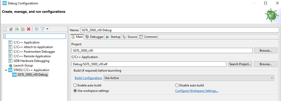Click the New launch configuration icon

coord(5,29)
